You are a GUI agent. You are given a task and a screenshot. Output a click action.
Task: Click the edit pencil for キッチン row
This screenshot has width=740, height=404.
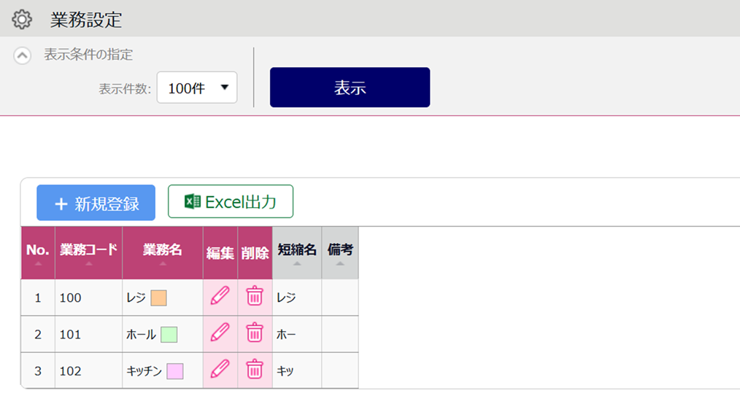pos(220,369)
